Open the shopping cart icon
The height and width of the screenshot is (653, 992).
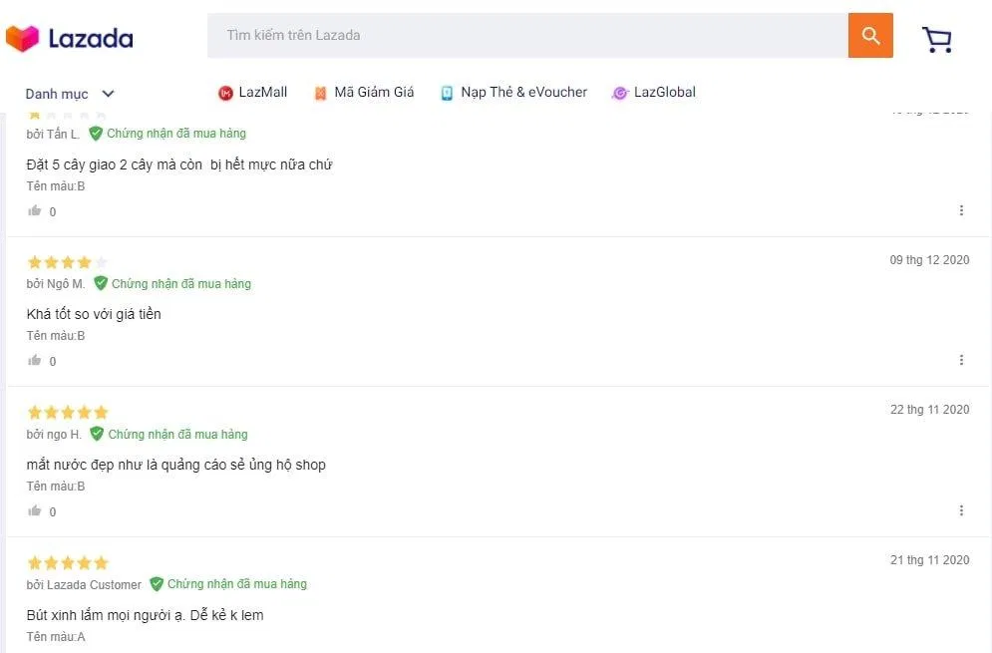[936, 39]
